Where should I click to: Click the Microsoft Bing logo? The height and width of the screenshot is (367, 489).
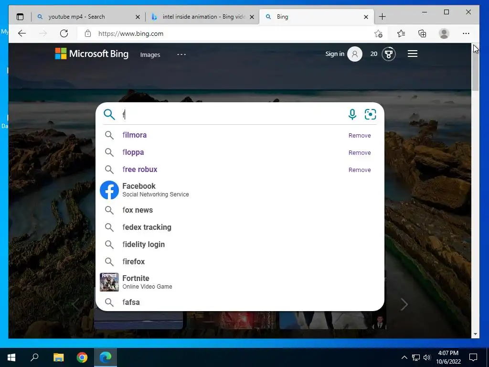point(92,54)
